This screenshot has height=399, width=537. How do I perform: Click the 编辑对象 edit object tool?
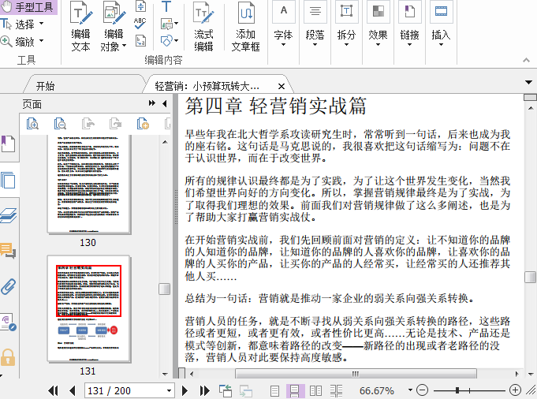tap(113, 26)
